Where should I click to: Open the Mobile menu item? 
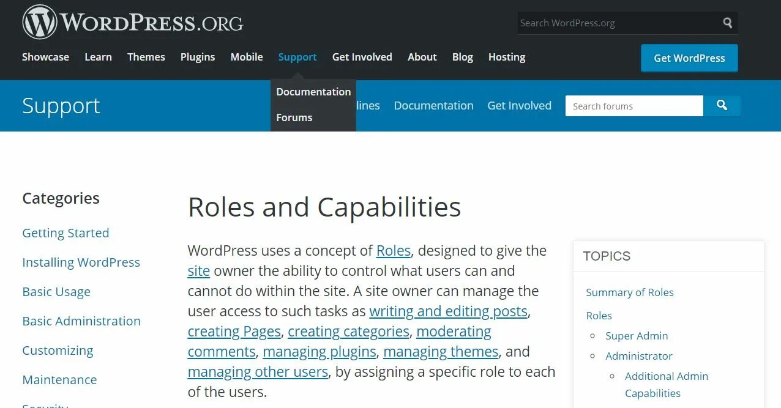(247, 57)
